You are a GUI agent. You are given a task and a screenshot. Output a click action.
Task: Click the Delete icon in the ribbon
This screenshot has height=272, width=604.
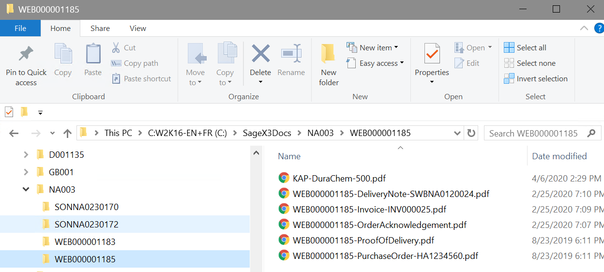pyautogui.click(x=260, y=54)
